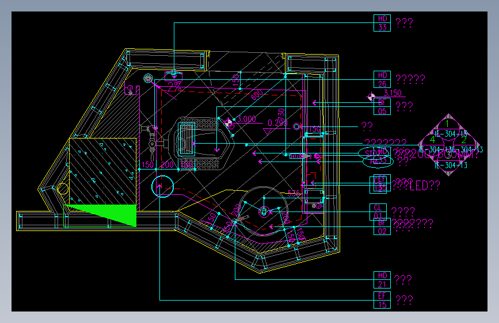Click the 2% slope annotation
This screenshot has width=499, height=323.
pos(175,87)
